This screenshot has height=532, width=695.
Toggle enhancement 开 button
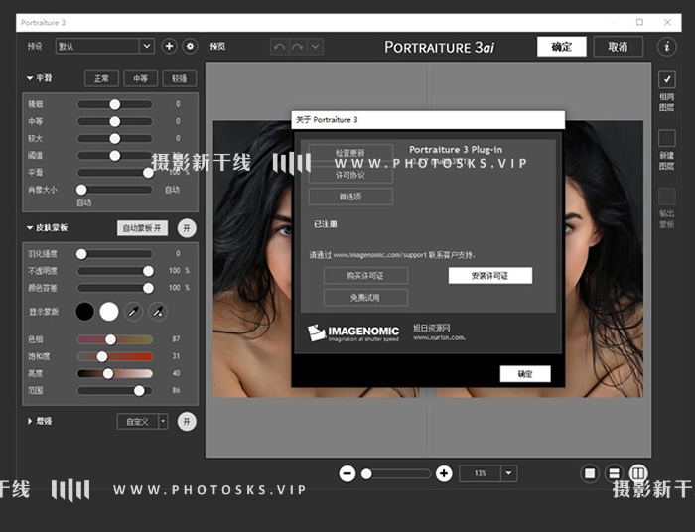[x=187, y=421]
